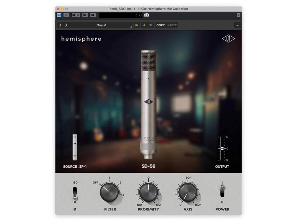
Task: Select the A settings slot
Action: [x=144, y=25]
